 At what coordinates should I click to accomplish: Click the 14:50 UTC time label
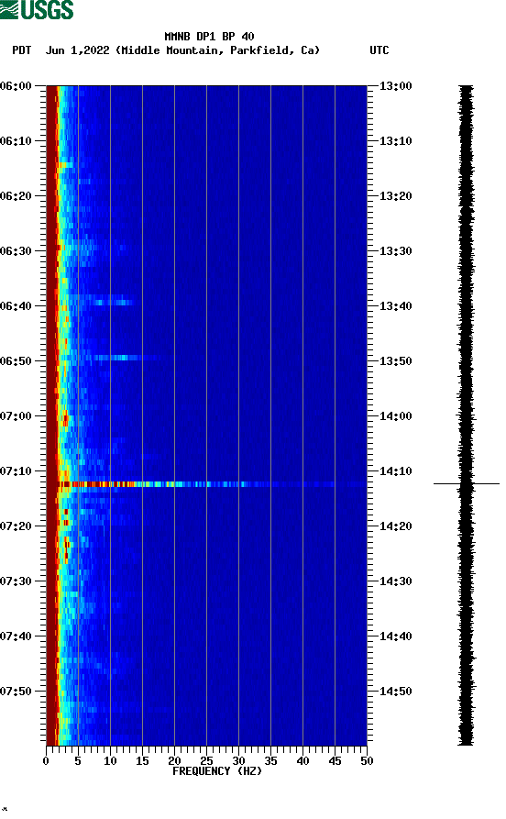[395, 691]
